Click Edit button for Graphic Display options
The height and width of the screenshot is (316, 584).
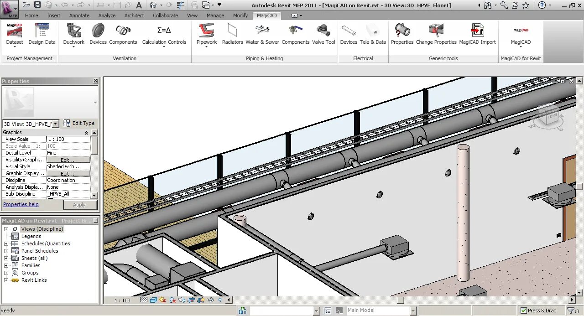(x=68, y=173)
